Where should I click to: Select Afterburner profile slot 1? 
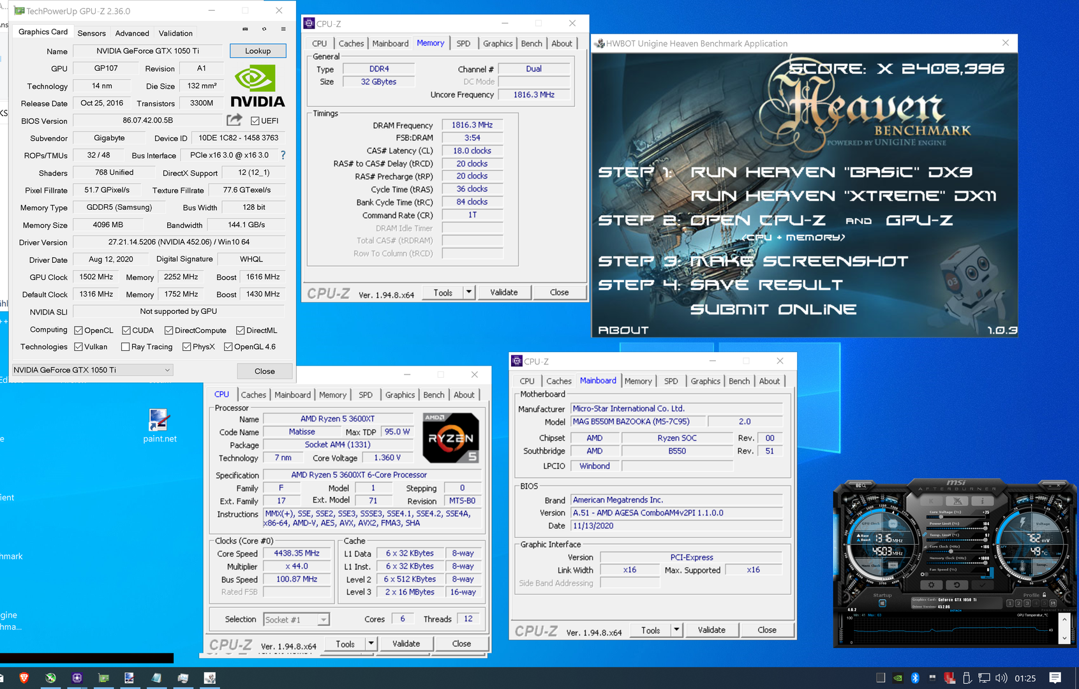click(x=1010, y=604)
